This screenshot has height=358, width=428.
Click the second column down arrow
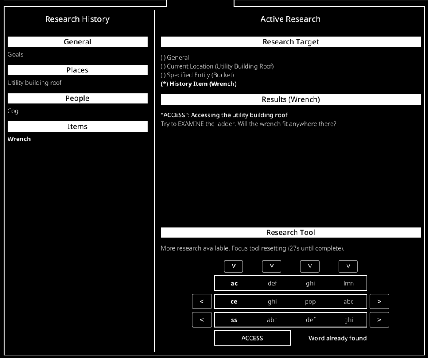tap(272, 266)
